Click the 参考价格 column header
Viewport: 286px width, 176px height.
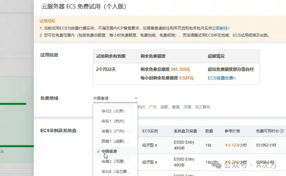(232, 131)
